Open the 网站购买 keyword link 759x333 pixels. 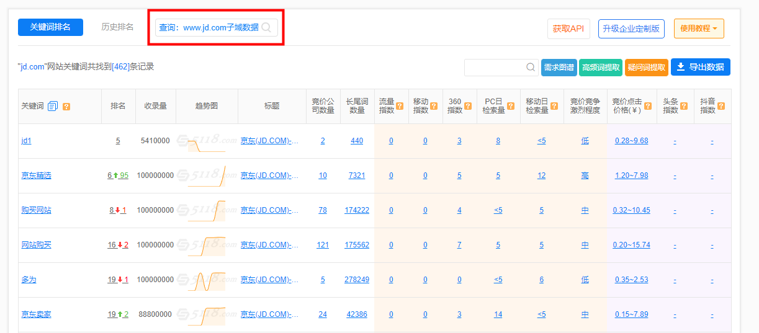(x=36, y=245)
